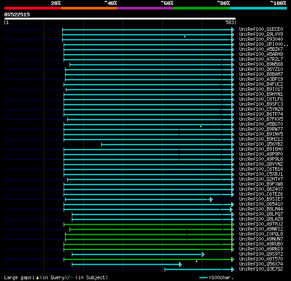Click the yellow gap marker below the UniRef100_Q9LVV9 bar
The height and width of the screenshot is (281, 291).
185,36
